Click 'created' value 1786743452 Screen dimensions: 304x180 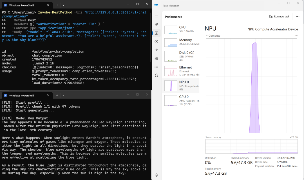tap(42, 59)
